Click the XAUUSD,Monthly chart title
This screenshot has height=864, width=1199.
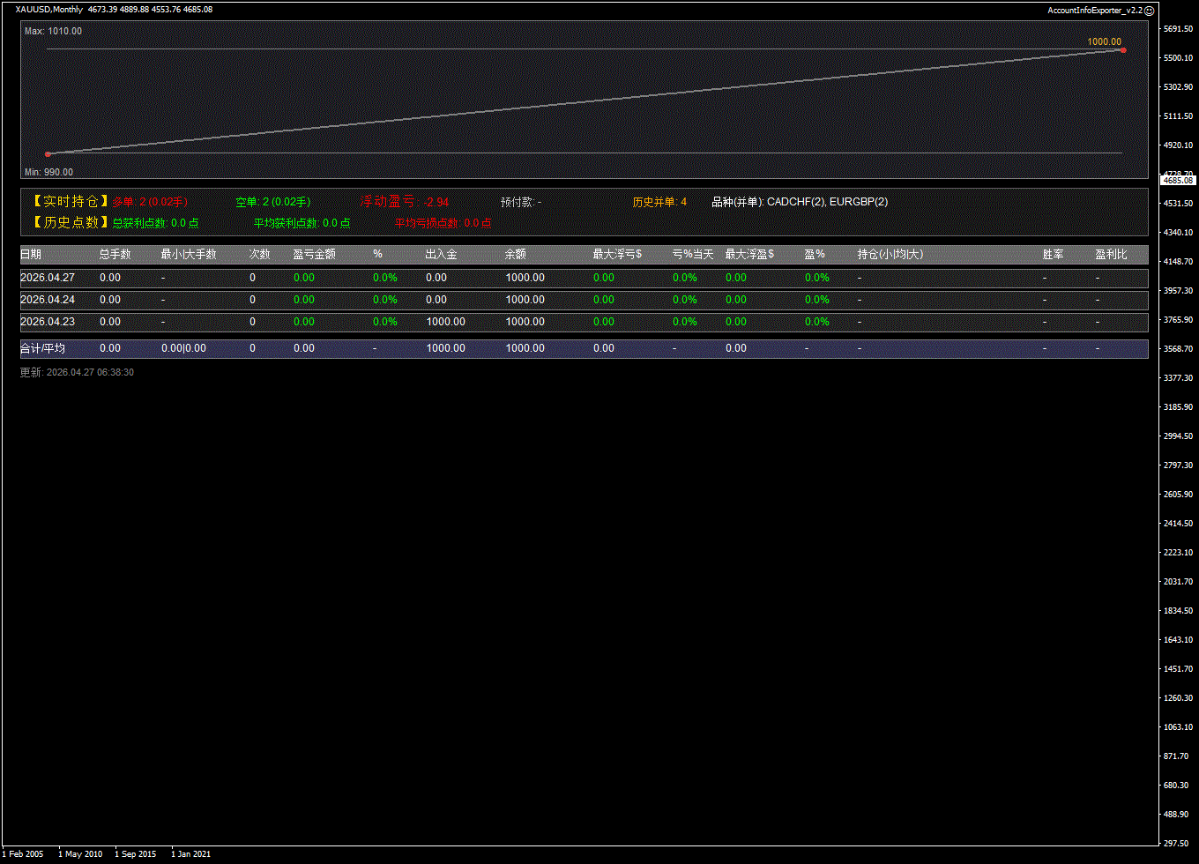[x=49, y=10]
